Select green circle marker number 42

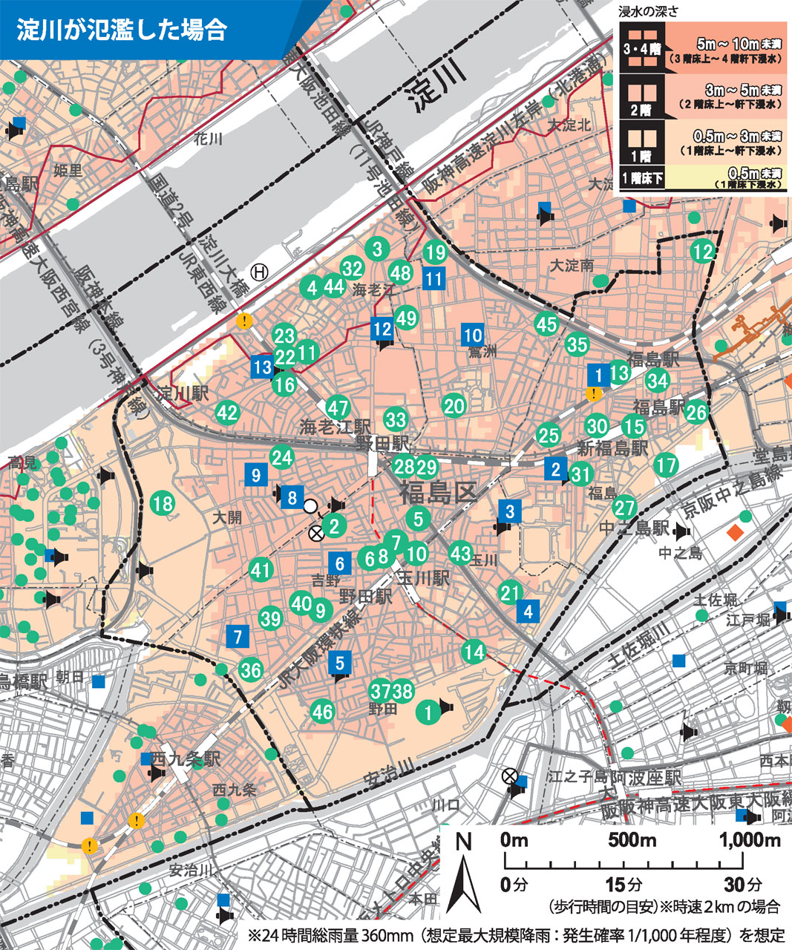(227, 412)
